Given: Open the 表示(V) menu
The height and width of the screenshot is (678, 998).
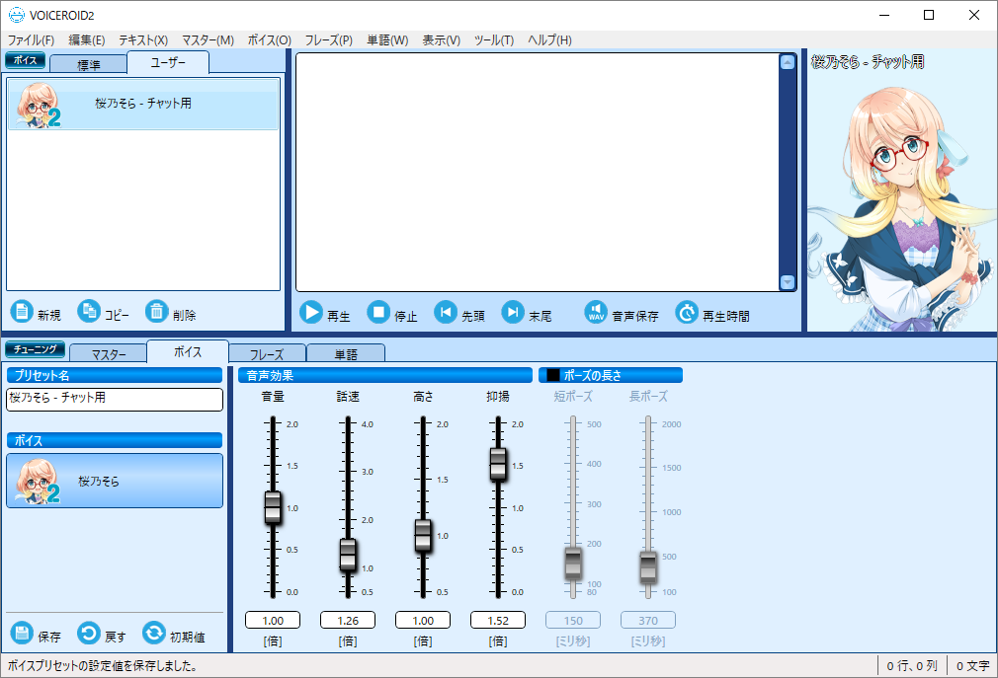Looking at the screenshot, I should tap(441, 40).
